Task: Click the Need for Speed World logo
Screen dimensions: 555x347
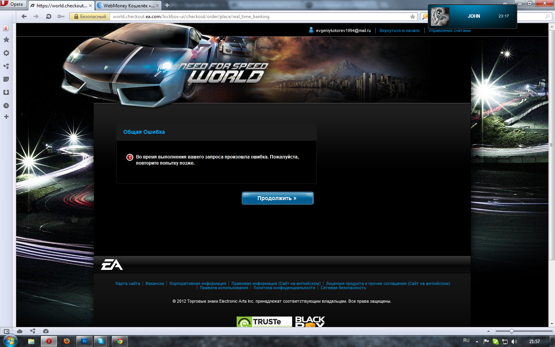Action: [x=224, y=72]
